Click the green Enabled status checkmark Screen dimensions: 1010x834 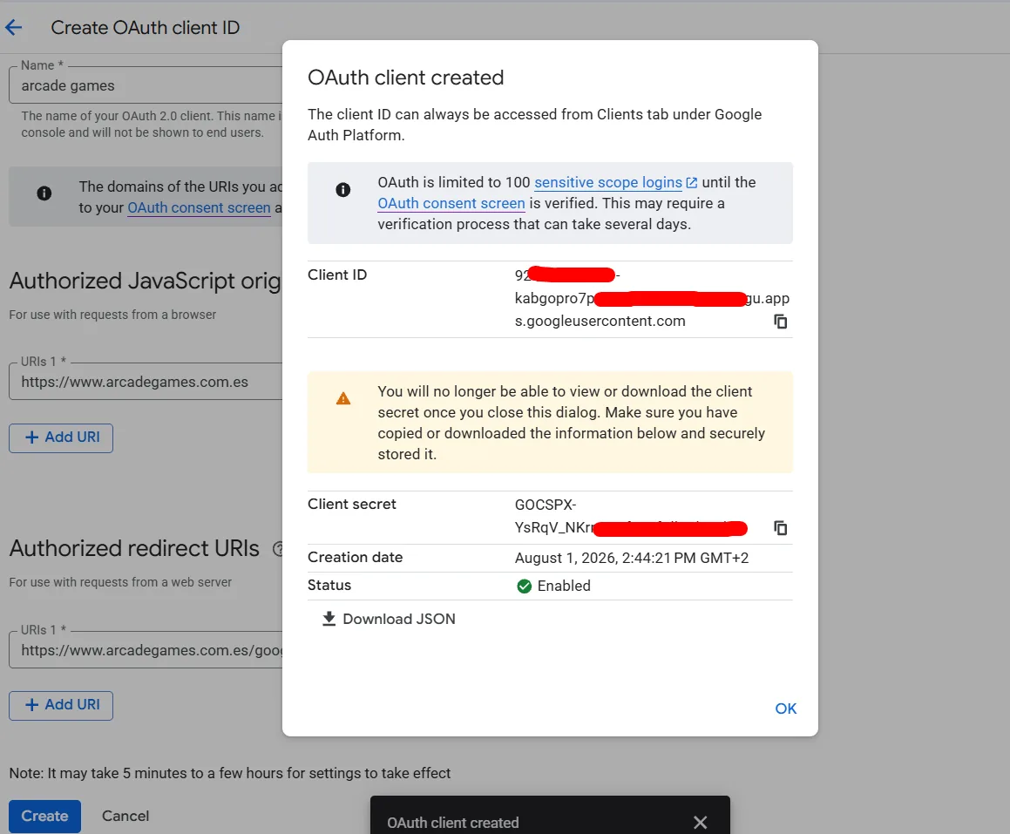pos(524,586)
